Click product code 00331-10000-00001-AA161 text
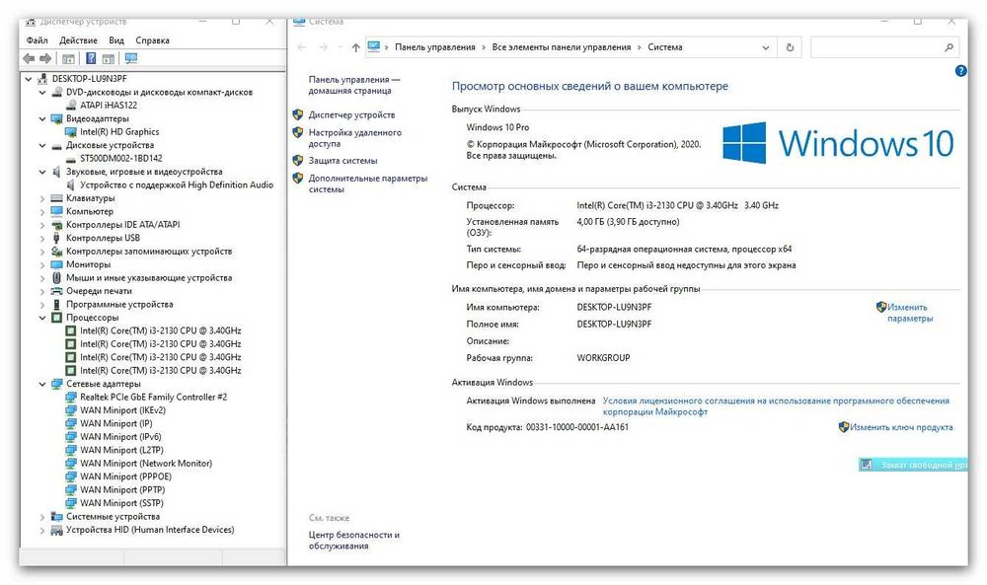Screen dimensions: 987x585 [577, 427]
